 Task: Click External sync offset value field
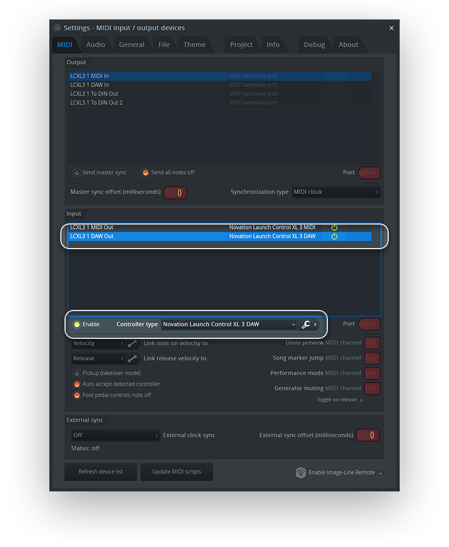click(368, 435)
